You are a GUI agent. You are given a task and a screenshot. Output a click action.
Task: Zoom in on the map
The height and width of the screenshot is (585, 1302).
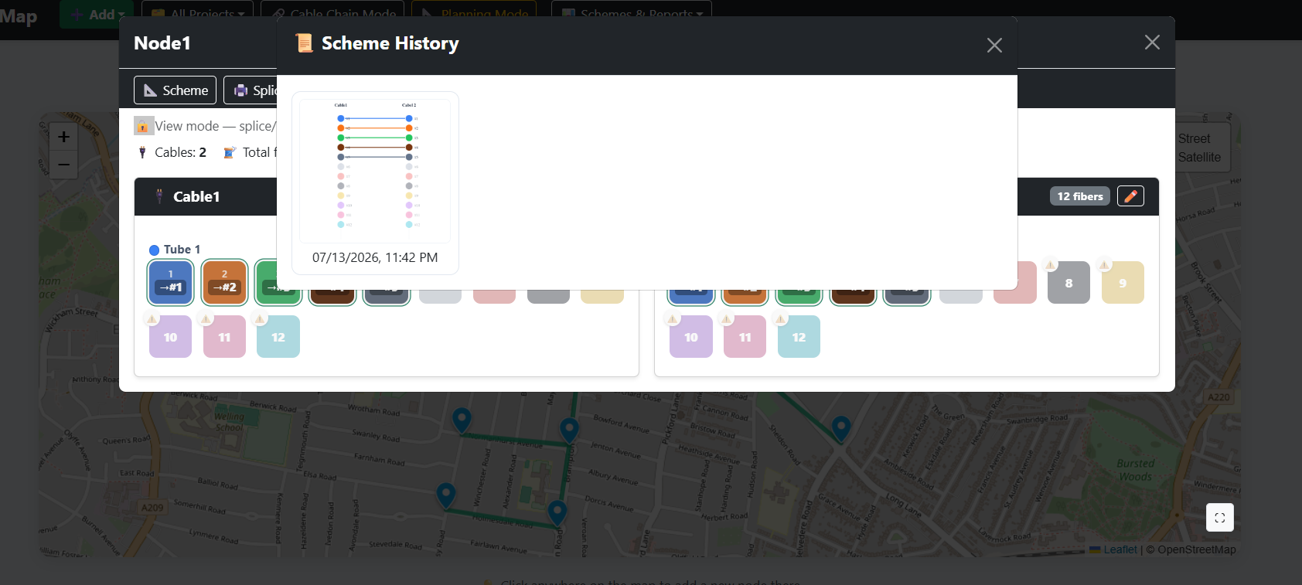tap(63, 137)
